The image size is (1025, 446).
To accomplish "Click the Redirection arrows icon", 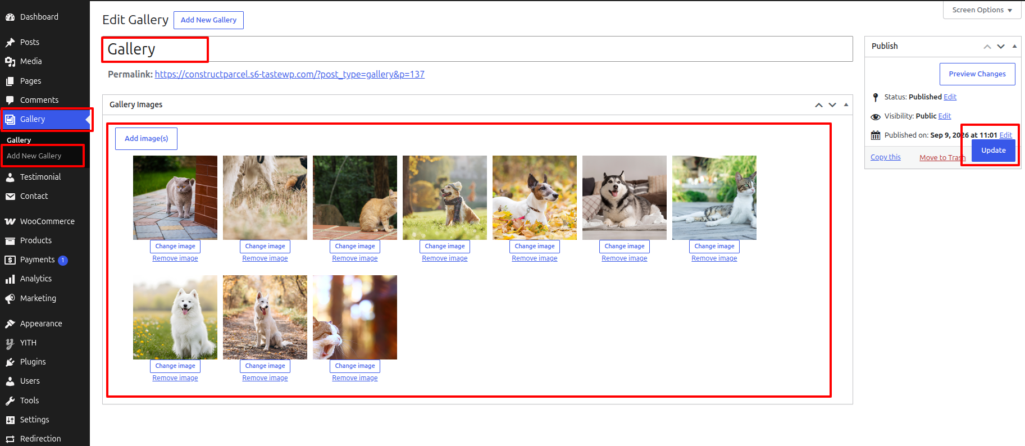I will (x=10, y=439).
